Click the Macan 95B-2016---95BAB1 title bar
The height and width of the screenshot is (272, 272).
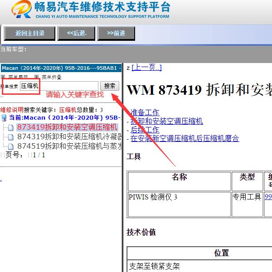pyautogui.click(x=61, y=68)
